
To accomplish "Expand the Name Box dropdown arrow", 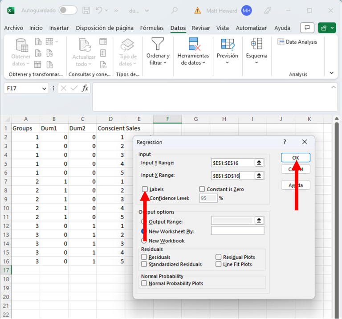I will [44, 89].
